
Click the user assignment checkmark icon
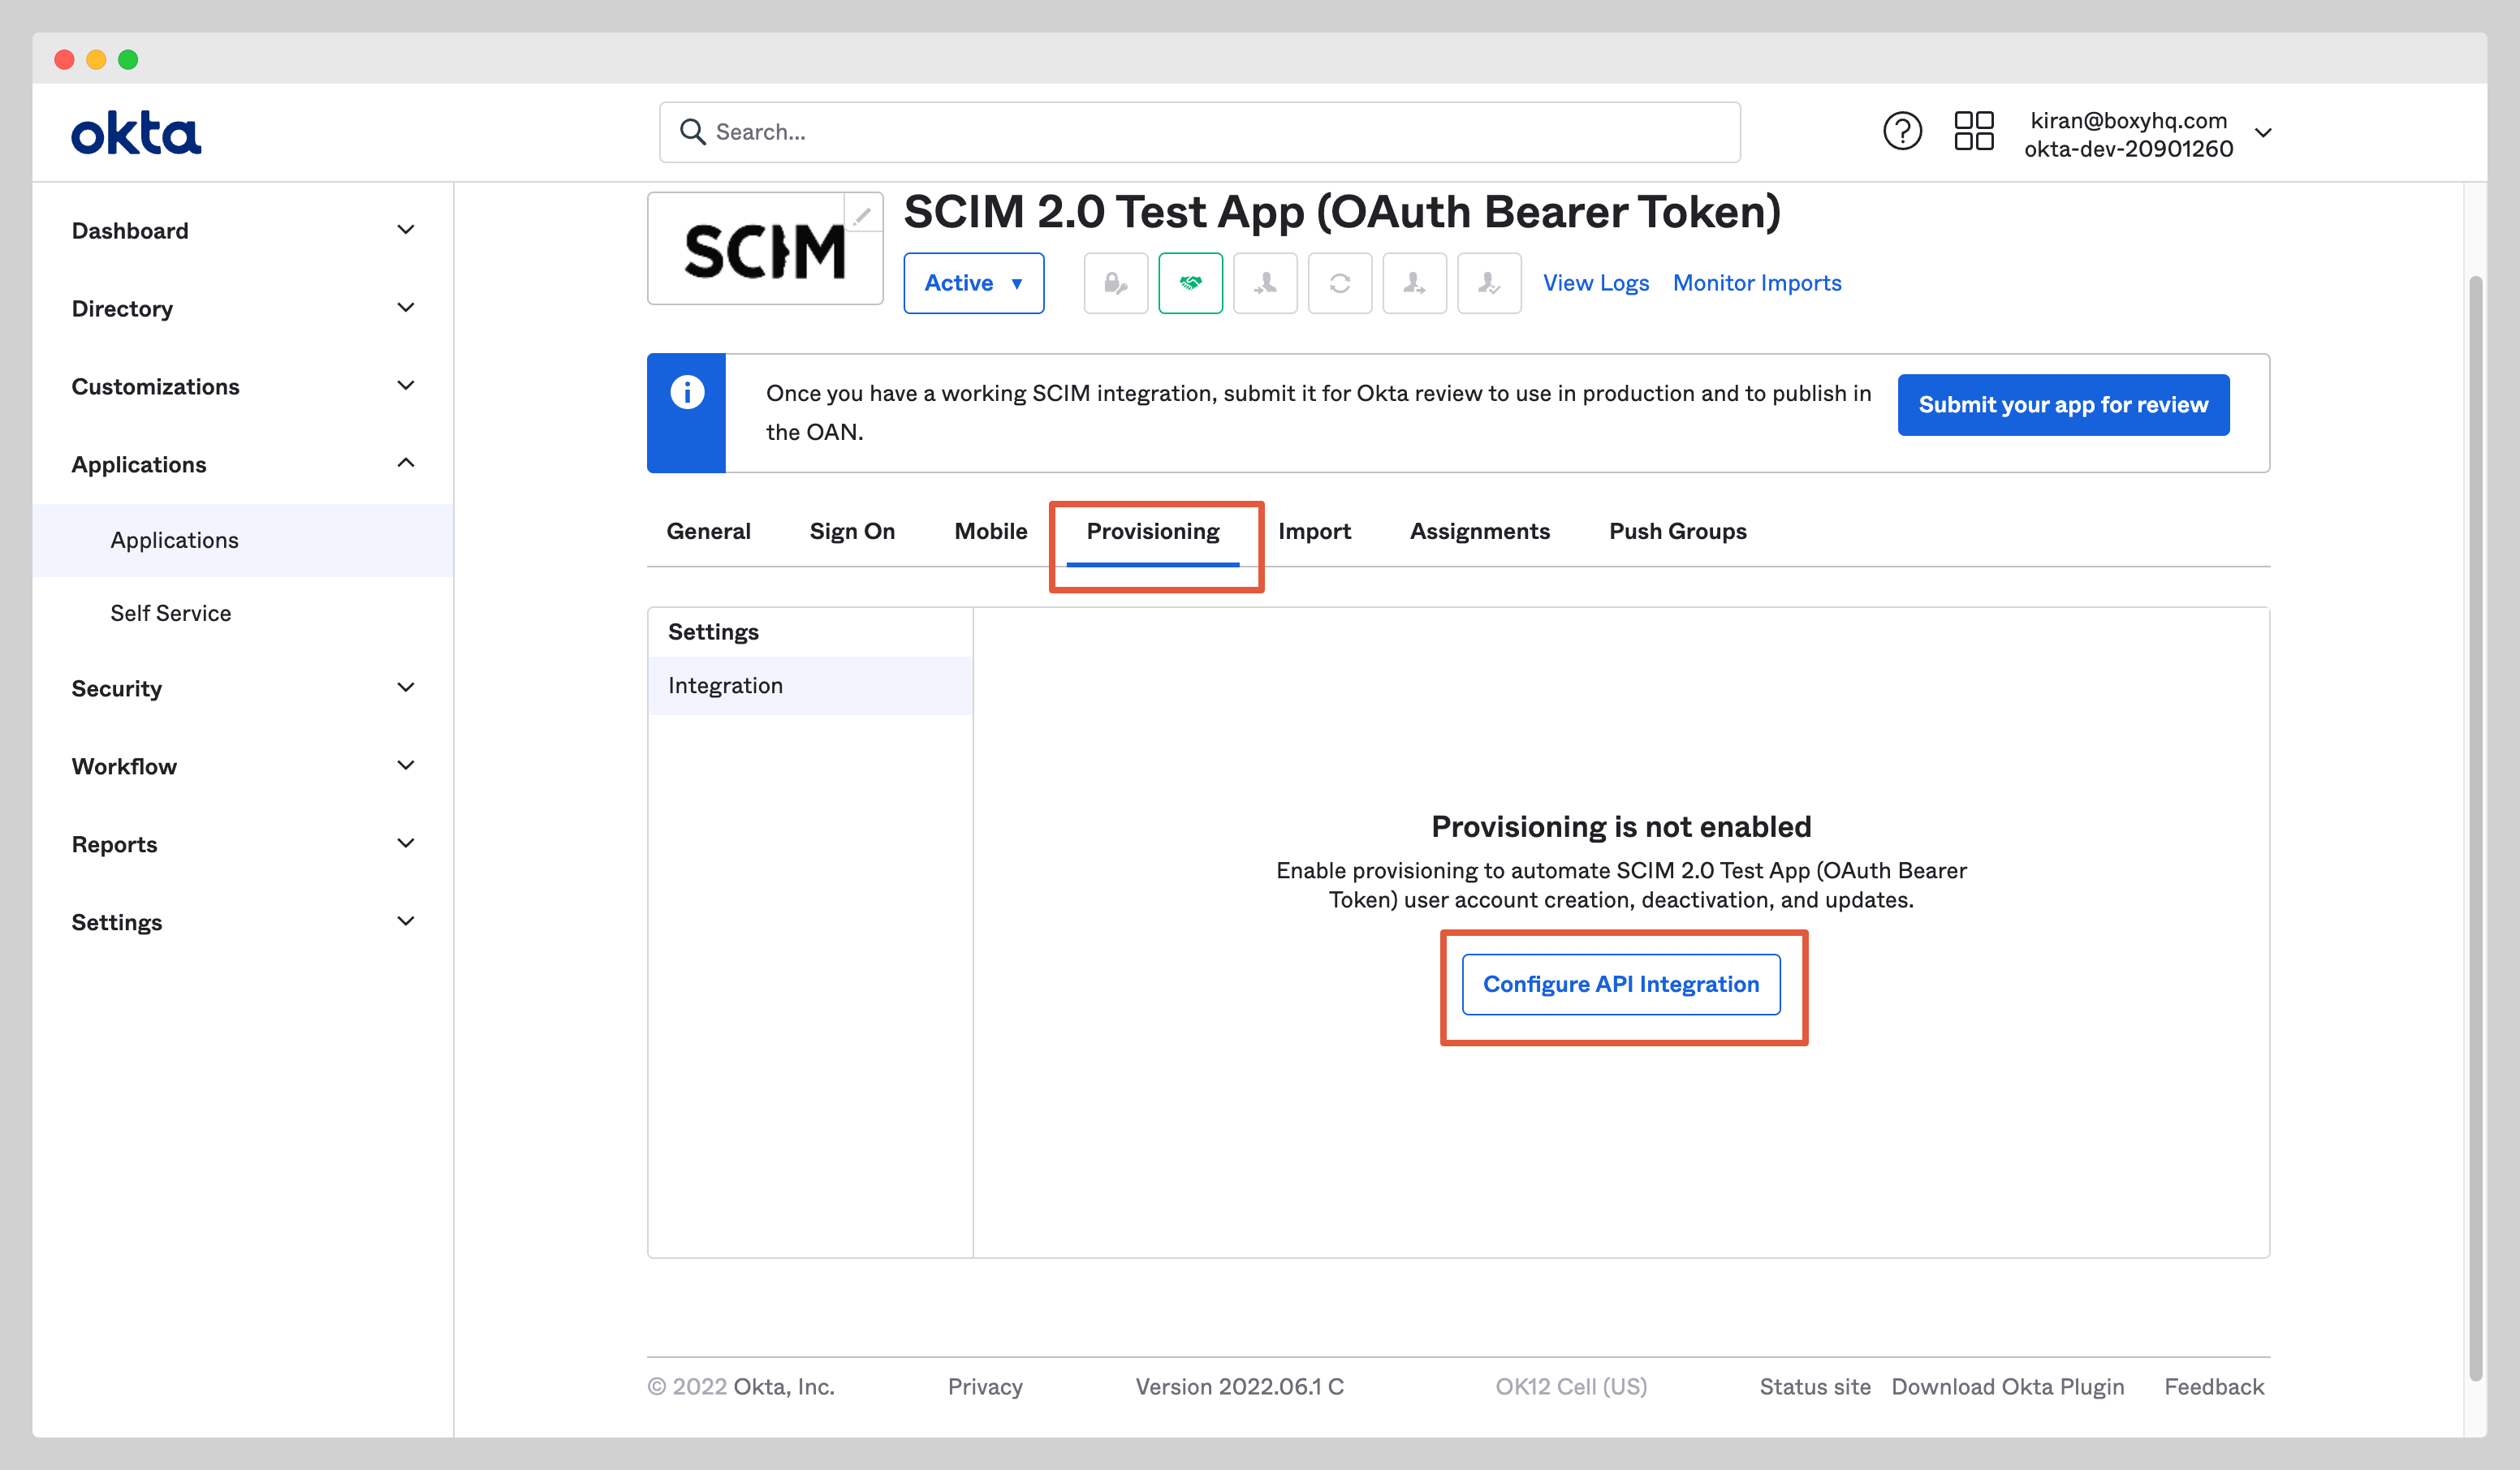[1489, 283]
